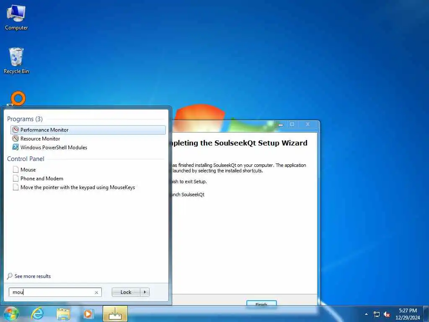Click the Lock button
This screenshot has height=322, width=429.
(126, 292)
